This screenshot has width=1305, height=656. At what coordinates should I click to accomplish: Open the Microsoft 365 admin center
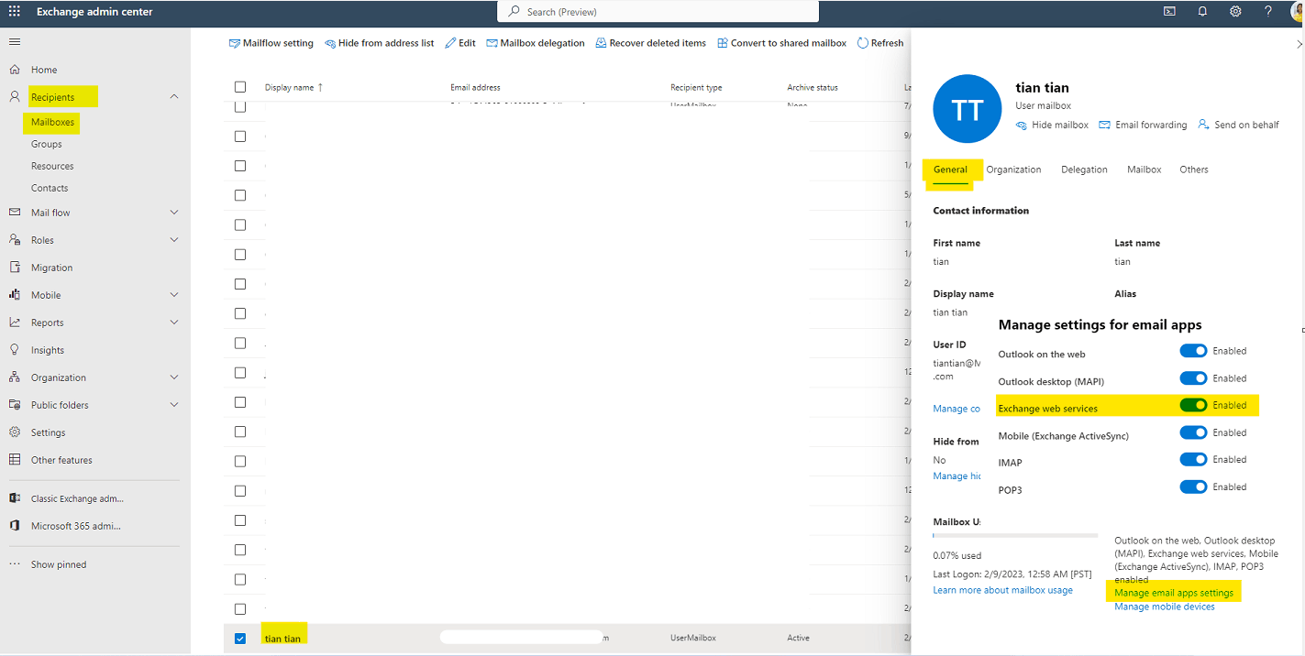tap(75, 526)
